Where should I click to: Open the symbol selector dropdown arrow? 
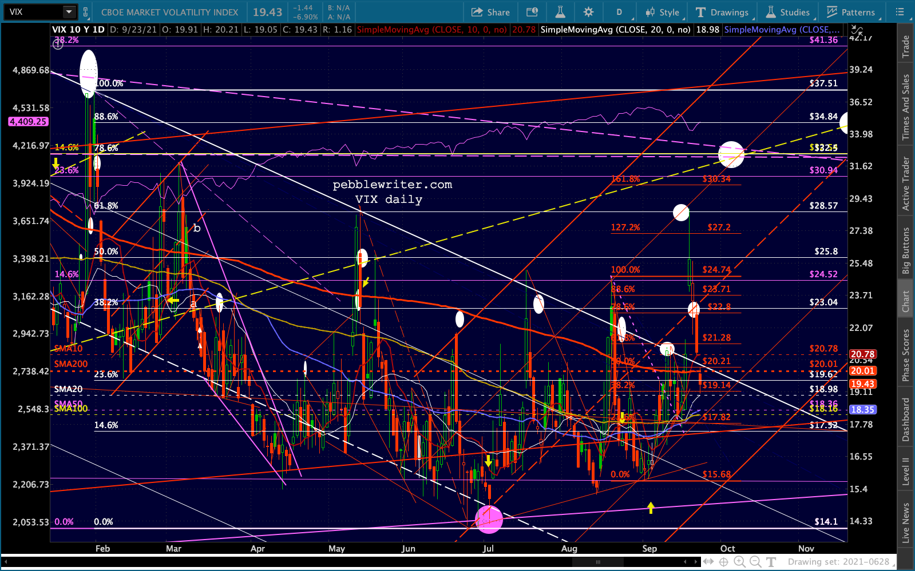pyautogui.click(x=69, y=12)
